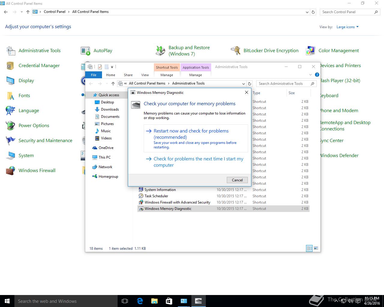This screenshot has height=307, width=384.
Task: Expand Control Panel address bar dropdown
Action: pyautogui.click(x=307, y=12)
